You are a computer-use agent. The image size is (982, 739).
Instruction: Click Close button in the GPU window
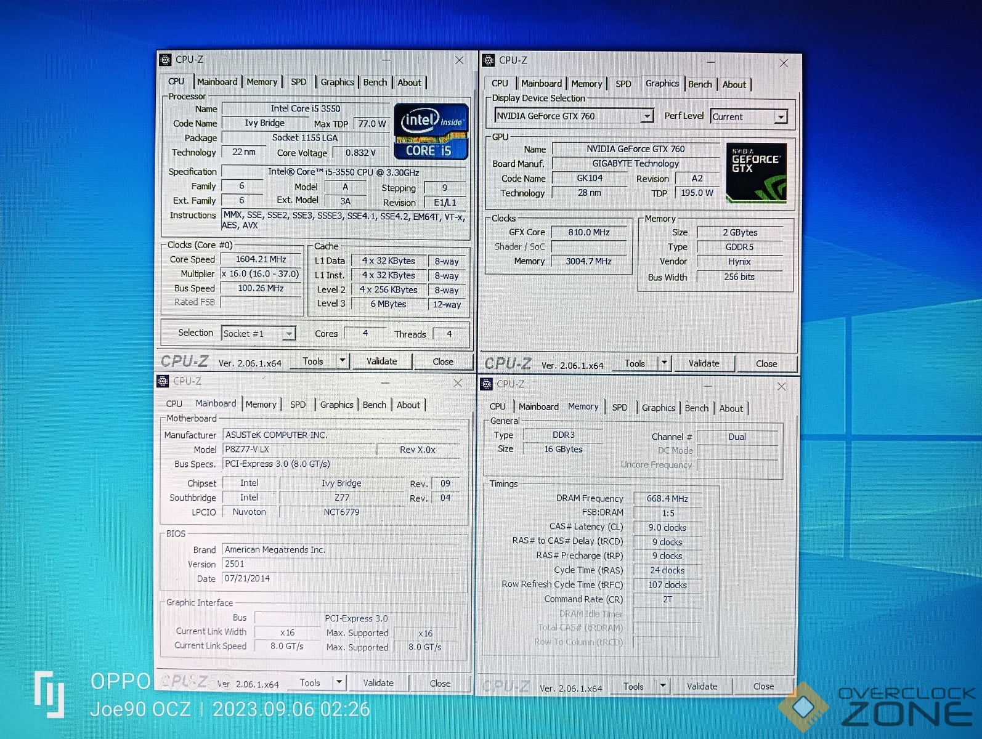pyautogui.click(x=766, y=363)
